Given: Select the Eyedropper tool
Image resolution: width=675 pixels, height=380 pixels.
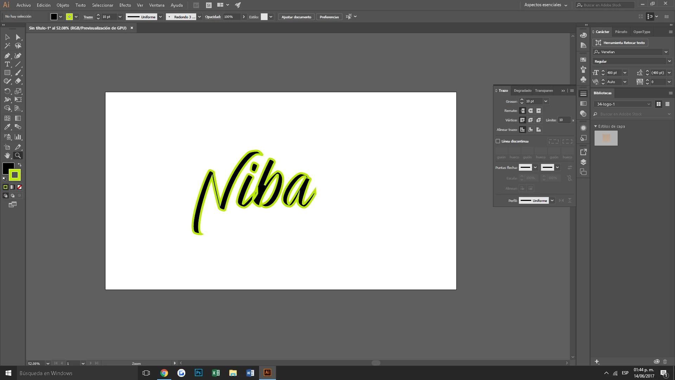Looking at the screenshot, I should [x=7, y=127].
